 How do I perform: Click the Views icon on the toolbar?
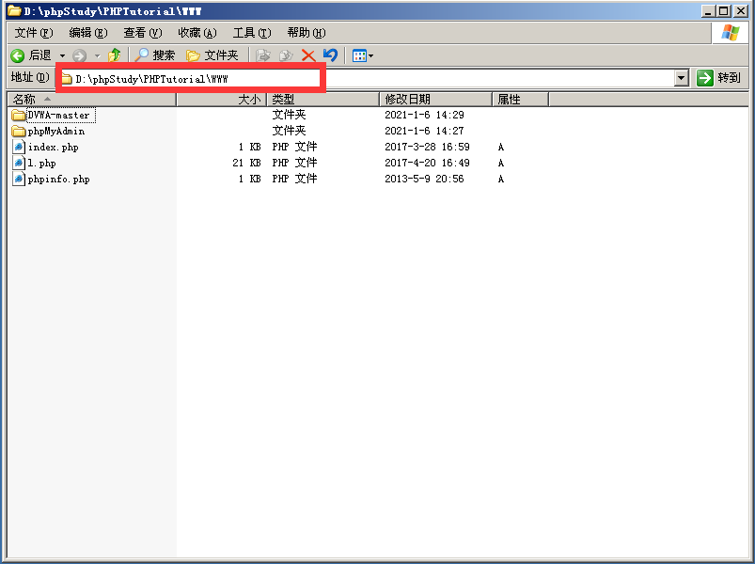359,55
